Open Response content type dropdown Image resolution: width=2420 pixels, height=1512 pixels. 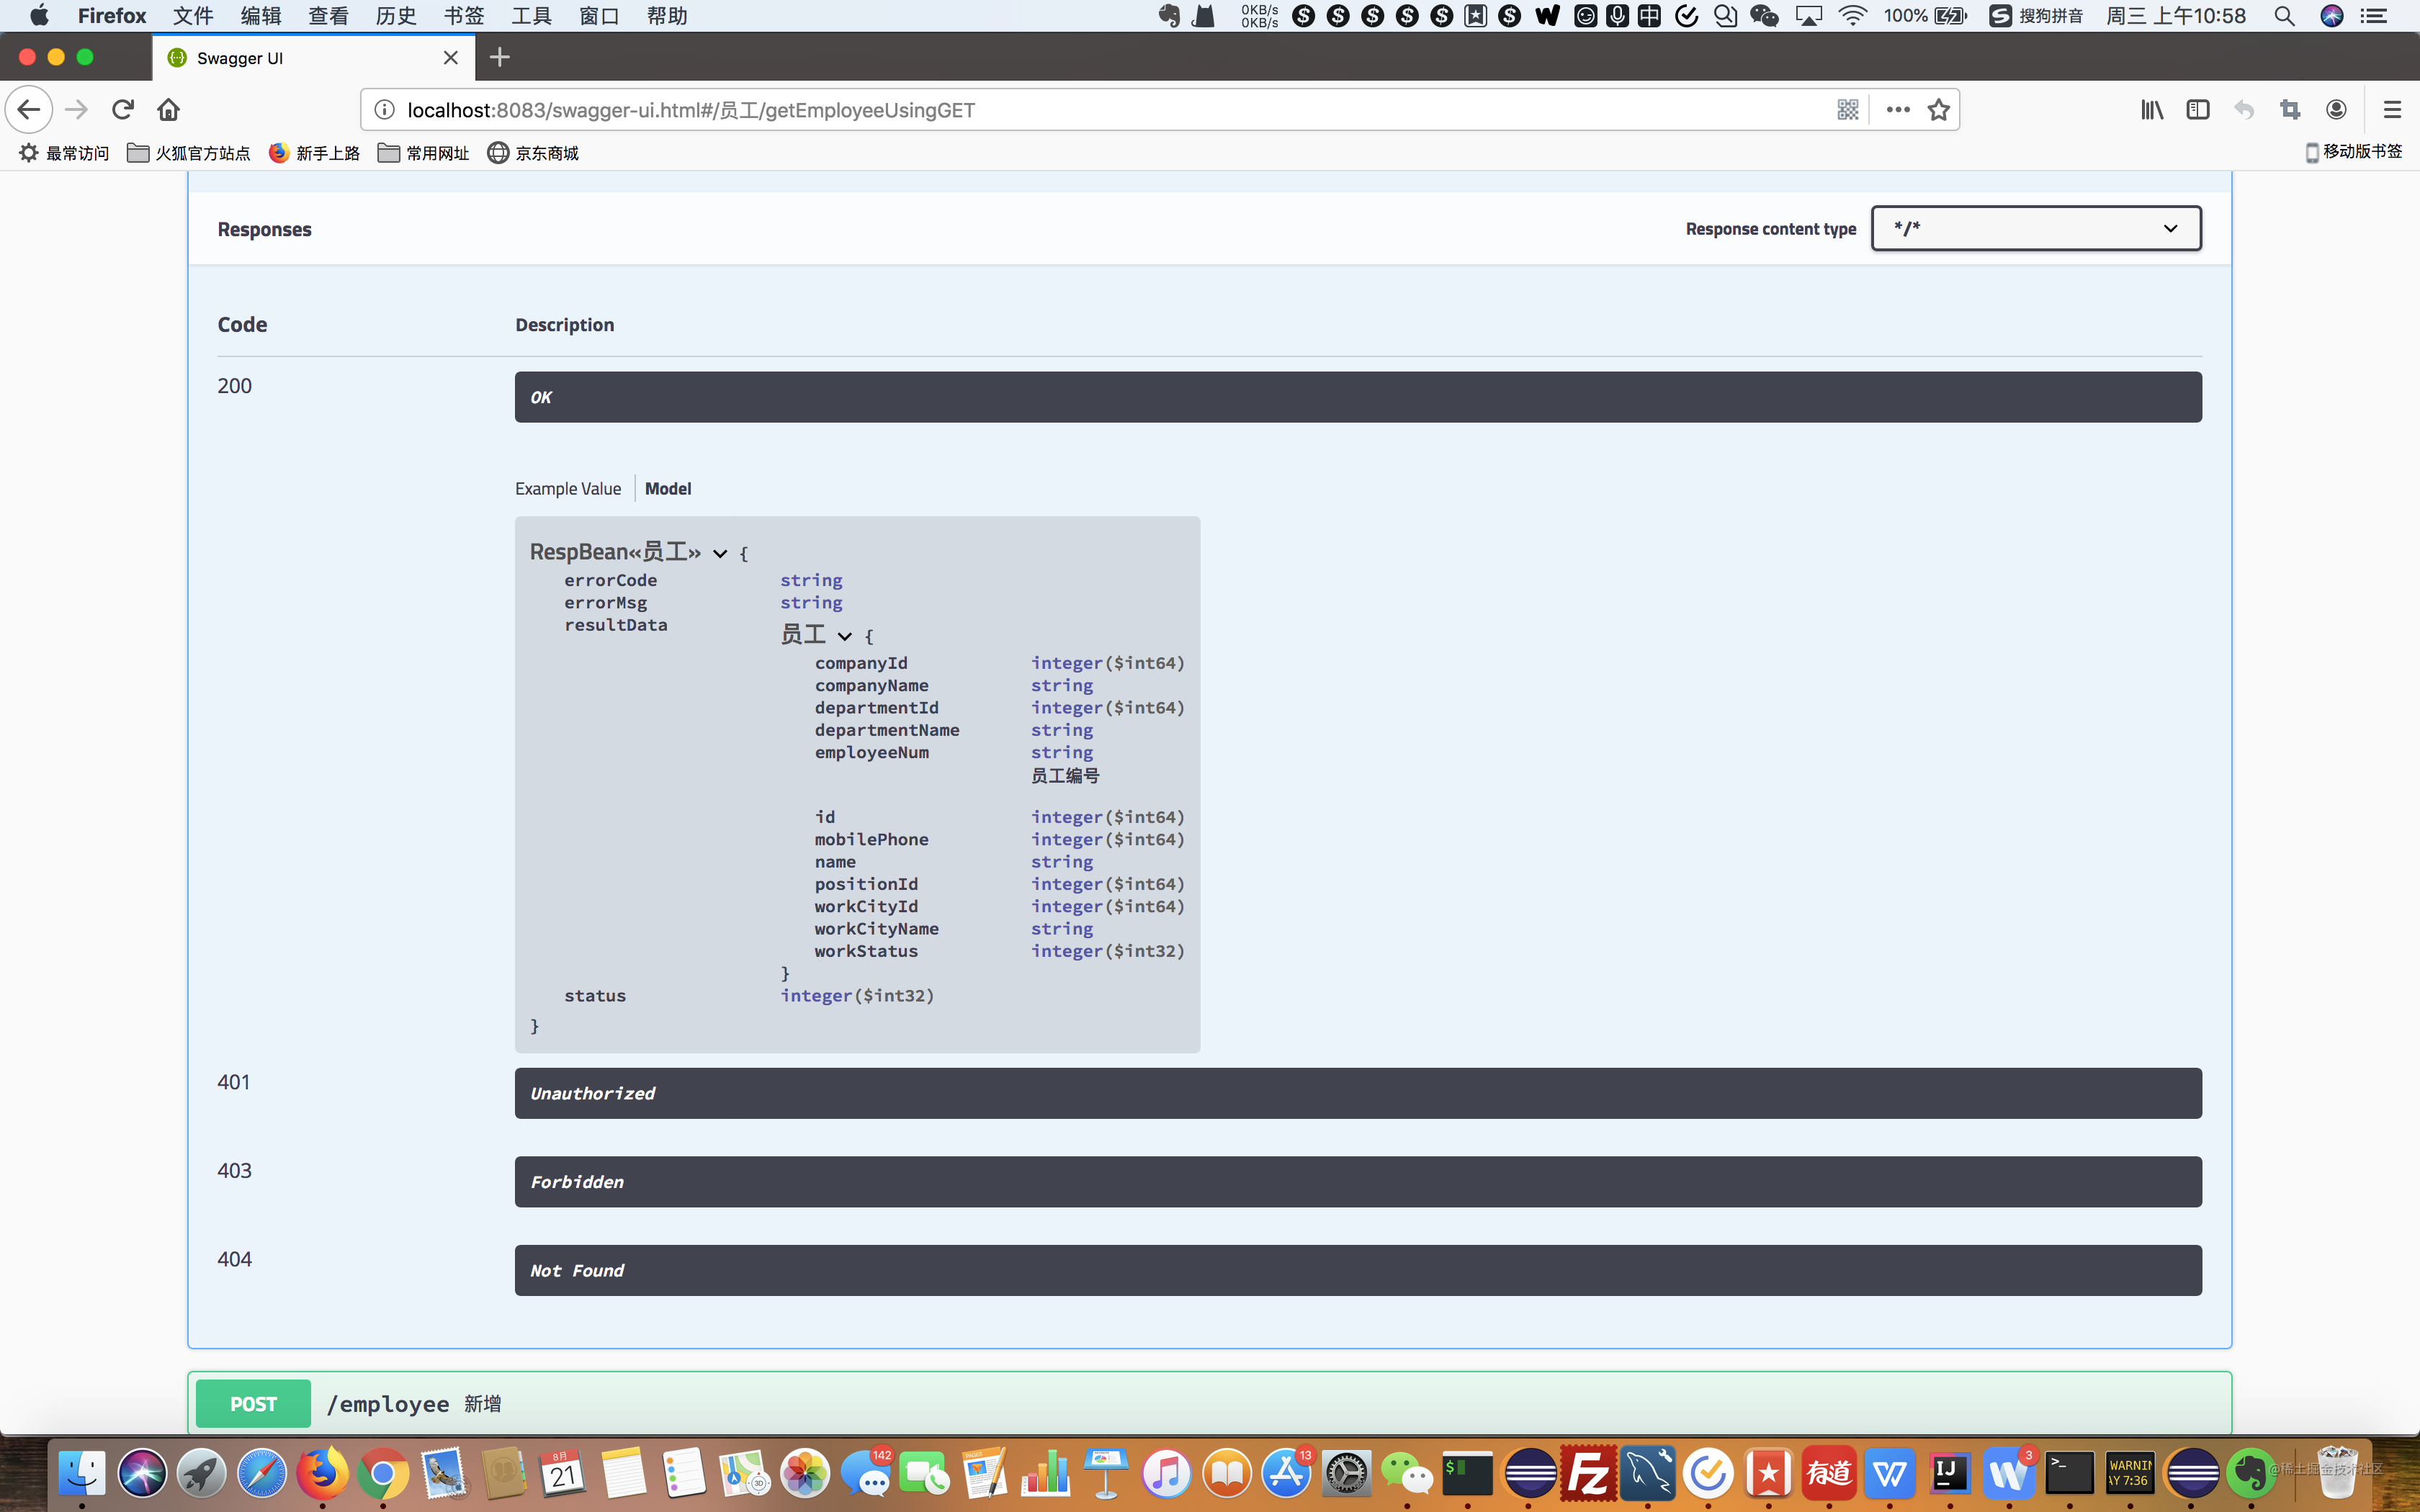[x=2035, y=228]
